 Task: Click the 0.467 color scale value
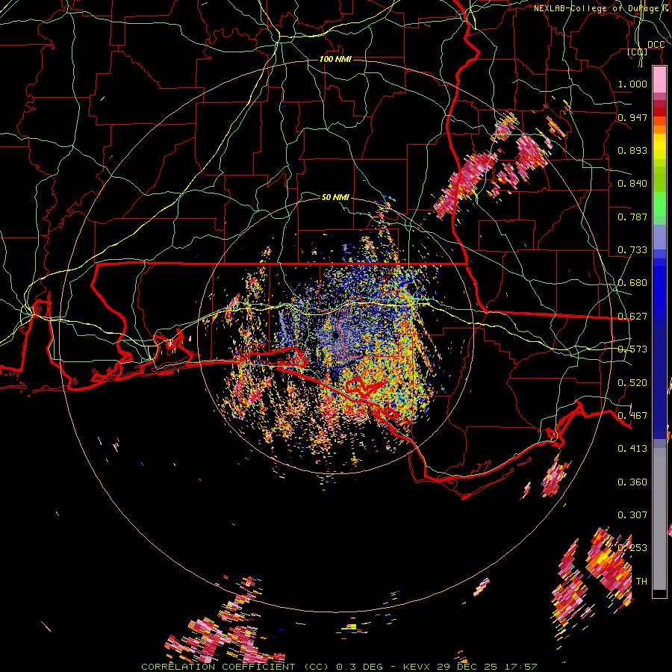coord(632,416)
